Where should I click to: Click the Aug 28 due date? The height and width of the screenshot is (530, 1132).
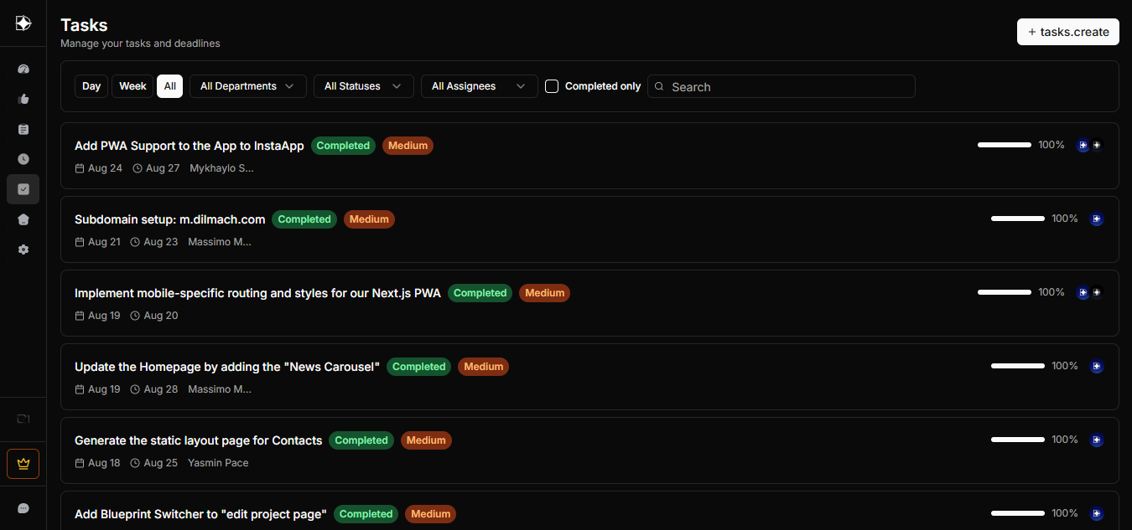161,389
